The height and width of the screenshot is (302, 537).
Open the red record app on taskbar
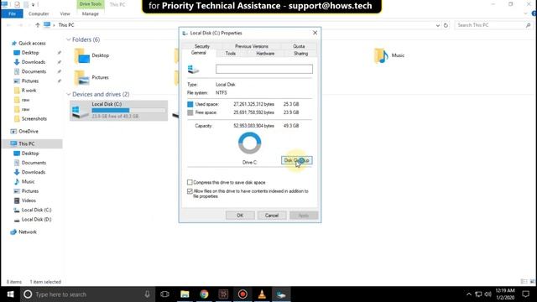pos(242,294)
